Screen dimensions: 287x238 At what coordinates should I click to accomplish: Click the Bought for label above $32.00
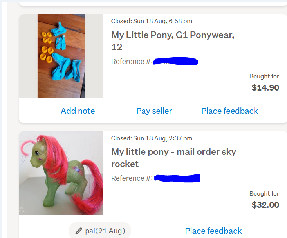(264, 193)
